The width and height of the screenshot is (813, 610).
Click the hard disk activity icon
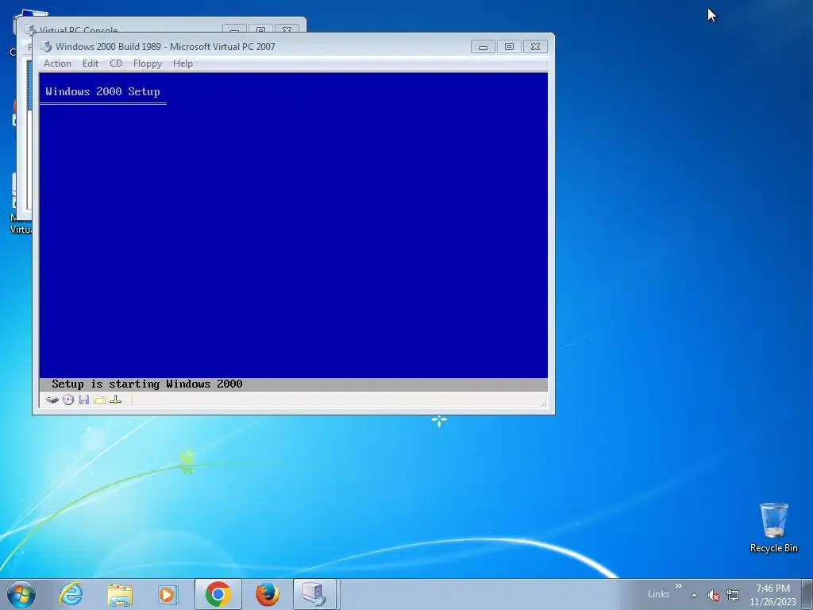(52, 400)
